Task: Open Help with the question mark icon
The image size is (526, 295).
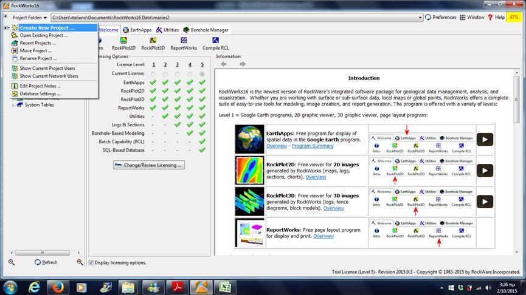Action: pyautogui.click(x=490, y=18)
